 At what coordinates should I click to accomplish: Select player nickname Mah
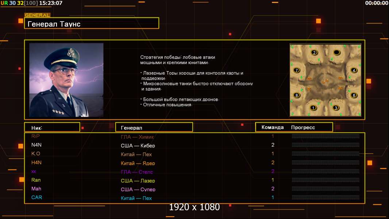pos(36,189)
